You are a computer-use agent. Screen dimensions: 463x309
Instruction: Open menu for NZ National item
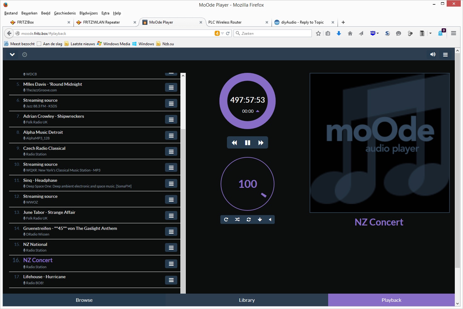pos(171,248)
